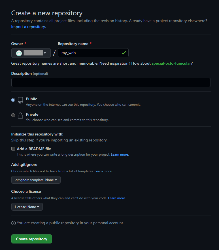Enable the Add a README file checkbox
Viewport: 219px width, 250px height.
(x=13, y=149)
